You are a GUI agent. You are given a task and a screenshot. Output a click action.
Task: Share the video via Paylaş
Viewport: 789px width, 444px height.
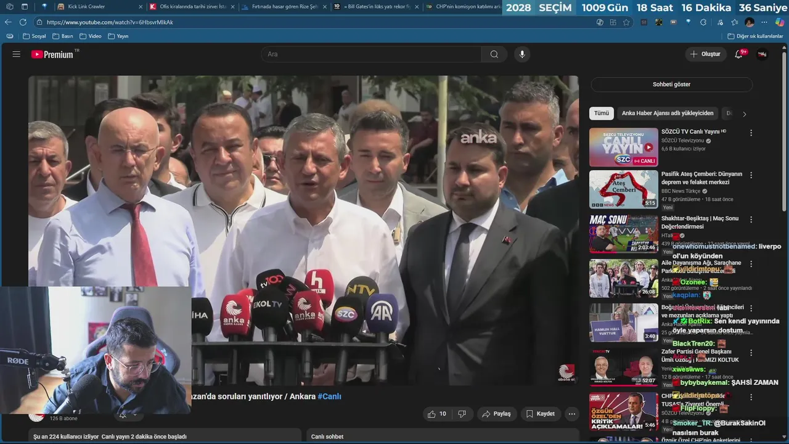pyautogui.click(x=496, y=414)
